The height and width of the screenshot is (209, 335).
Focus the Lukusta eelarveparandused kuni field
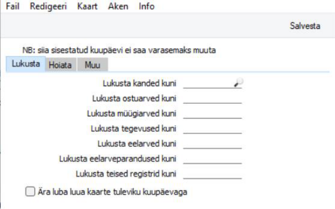pos(213,159)
